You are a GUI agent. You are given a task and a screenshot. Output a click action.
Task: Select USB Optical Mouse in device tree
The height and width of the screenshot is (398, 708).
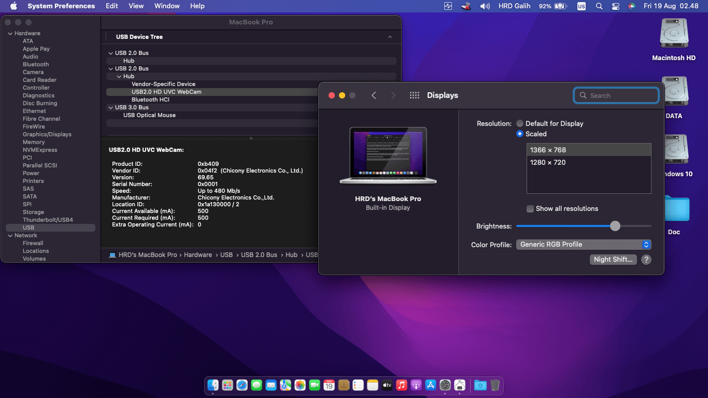(149, 115)
